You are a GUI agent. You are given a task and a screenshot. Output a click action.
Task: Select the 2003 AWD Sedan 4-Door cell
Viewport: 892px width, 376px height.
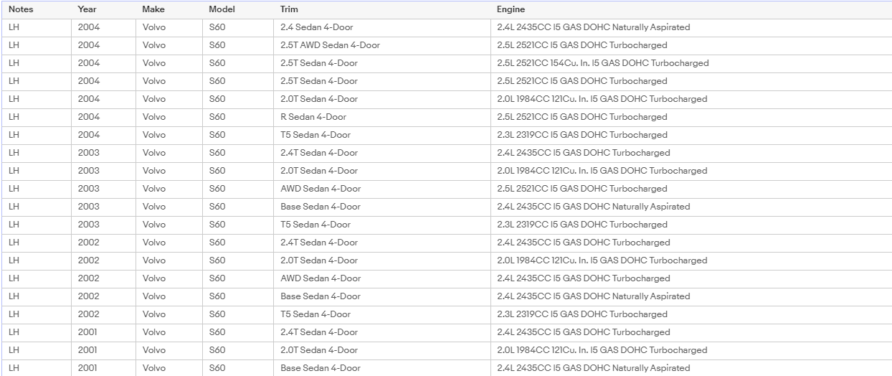click(x=382, y=189)
